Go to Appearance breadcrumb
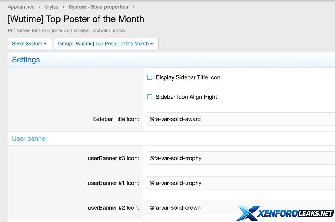The height and width of the screenshot is (222, 335). click(21, 7)
